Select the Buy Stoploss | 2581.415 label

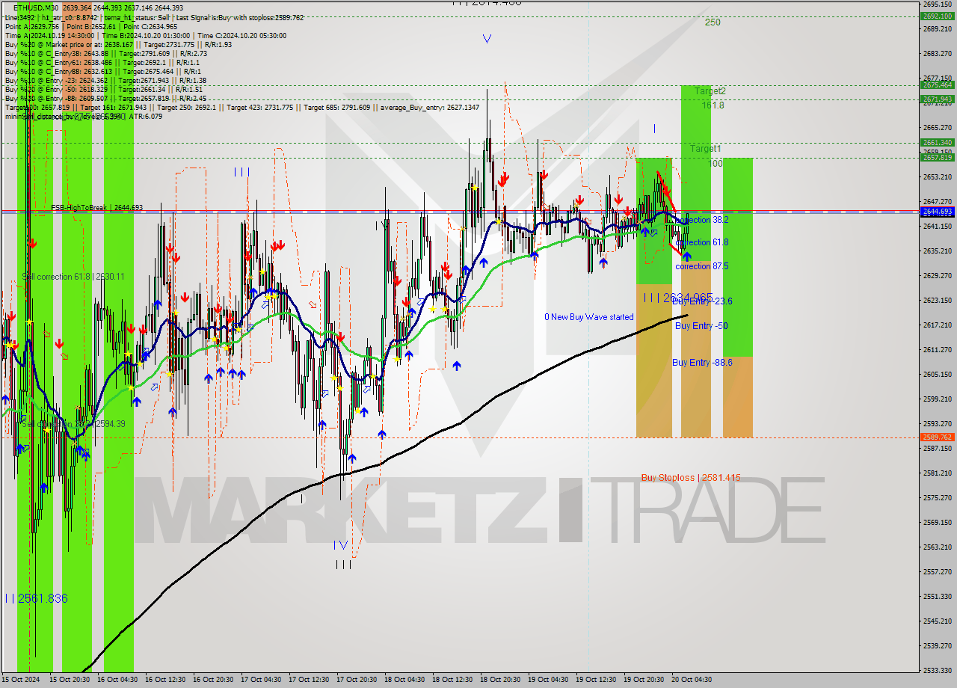(691, 477)
